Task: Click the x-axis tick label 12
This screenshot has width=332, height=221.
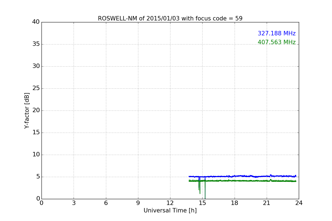Action: click(x=170, y=203)
